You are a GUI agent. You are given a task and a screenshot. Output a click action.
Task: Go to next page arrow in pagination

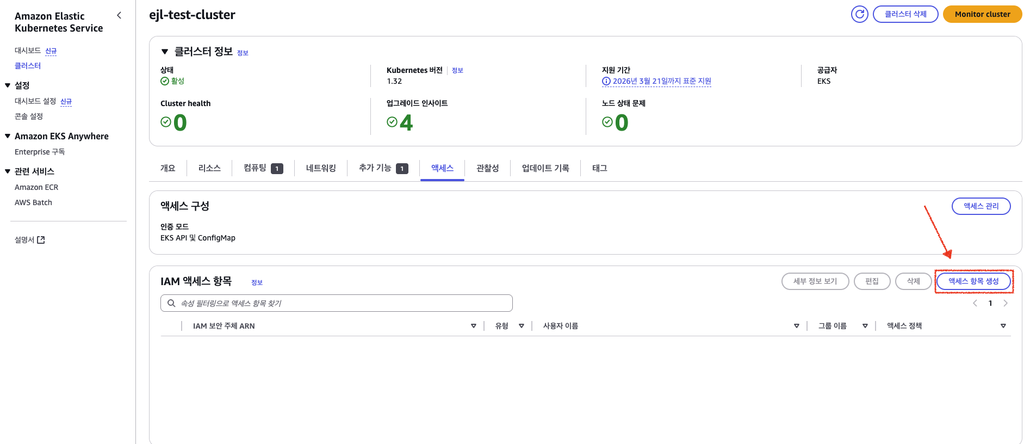[1006, 303]
